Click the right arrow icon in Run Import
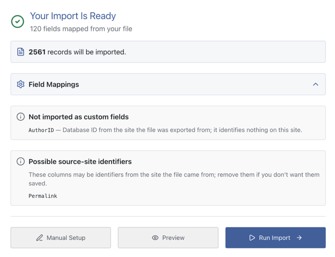The width and height of the screenshot is (335, 257). [299, 238]
